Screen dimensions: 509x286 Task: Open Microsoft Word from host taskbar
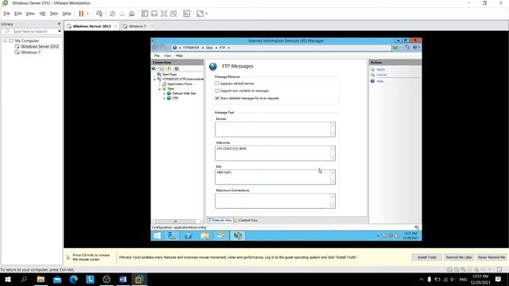point(122,279)
